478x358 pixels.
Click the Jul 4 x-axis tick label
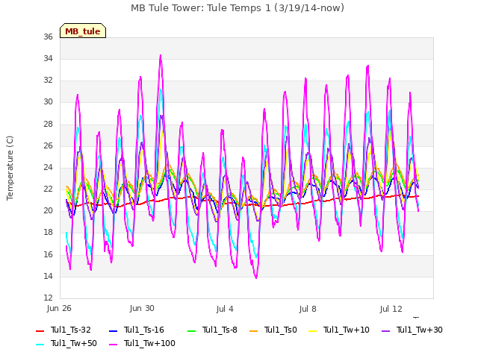pos(225,309)
